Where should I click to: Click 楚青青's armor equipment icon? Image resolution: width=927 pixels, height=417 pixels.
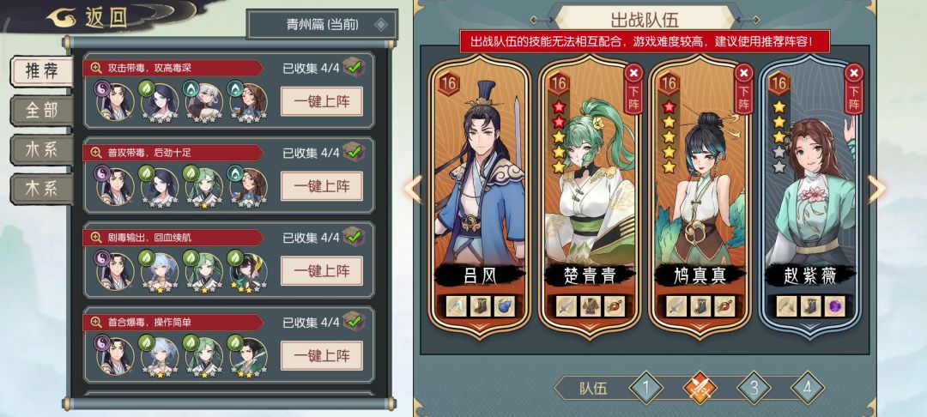point(590,306)
